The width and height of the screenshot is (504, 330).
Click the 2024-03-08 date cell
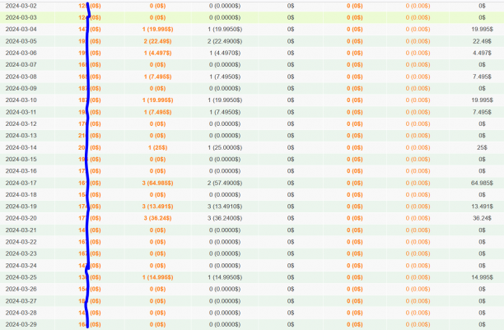21,77
